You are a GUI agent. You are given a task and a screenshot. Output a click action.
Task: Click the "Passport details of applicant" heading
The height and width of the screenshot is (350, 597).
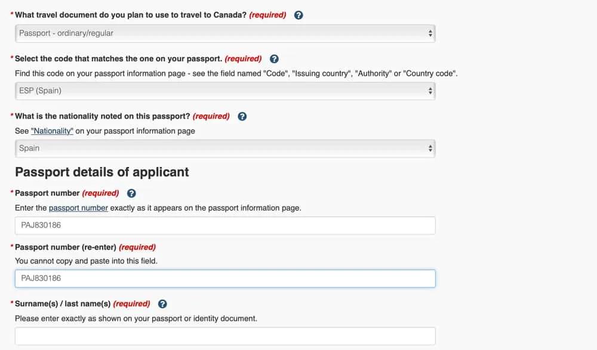tap(101, 172)
